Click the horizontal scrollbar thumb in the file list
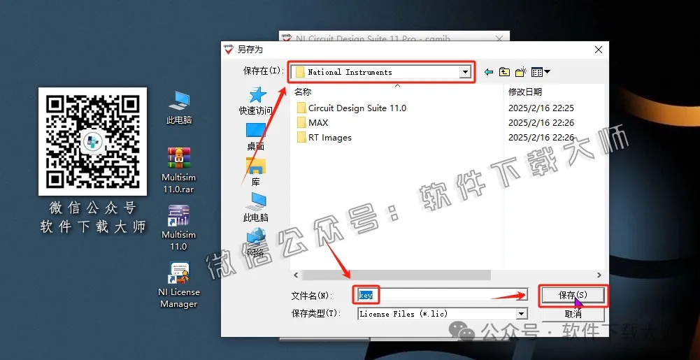 395,275
